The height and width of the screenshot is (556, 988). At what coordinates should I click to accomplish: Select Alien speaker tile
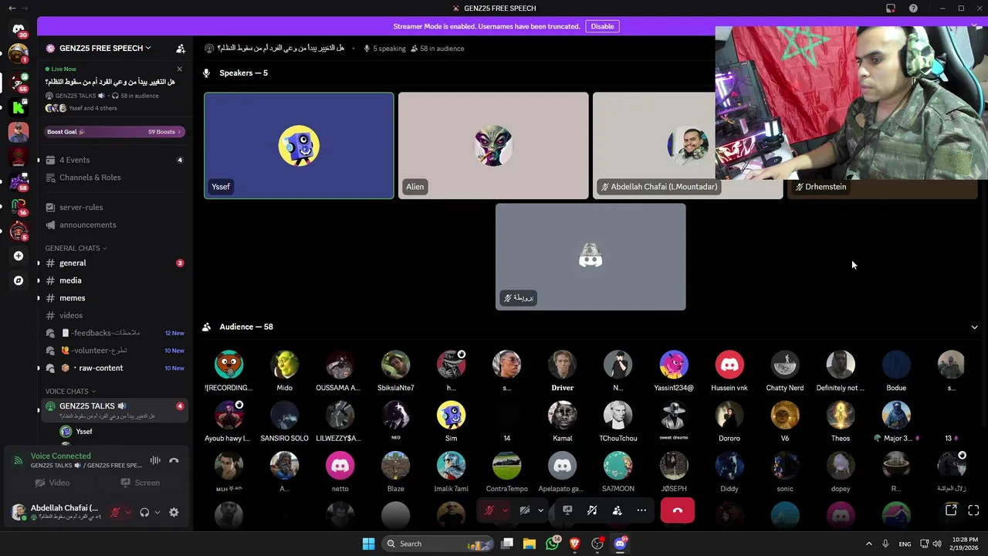pos(493,146)
